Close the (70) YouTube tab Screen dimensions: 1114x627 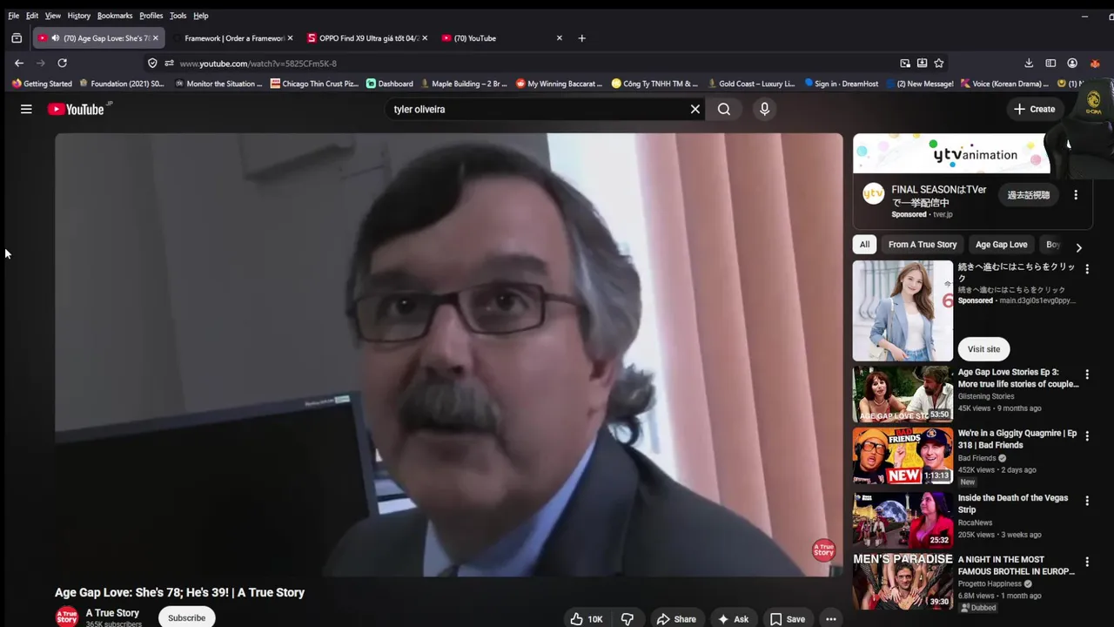coord(560,38)
